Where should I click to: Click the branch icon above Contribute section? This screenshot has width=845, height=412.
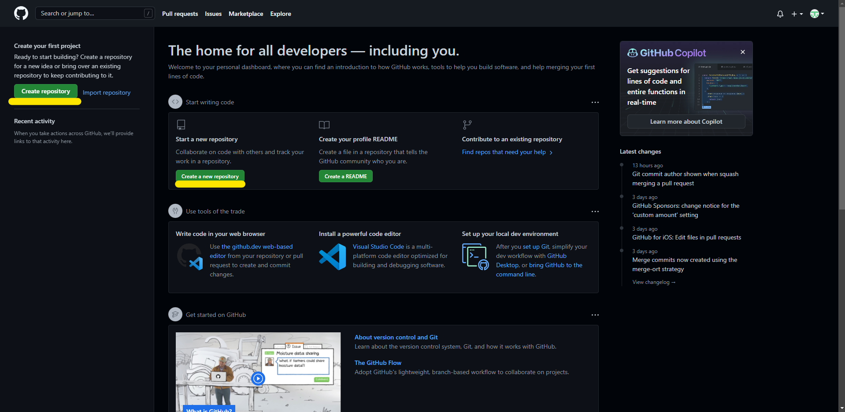click(467, 125)
